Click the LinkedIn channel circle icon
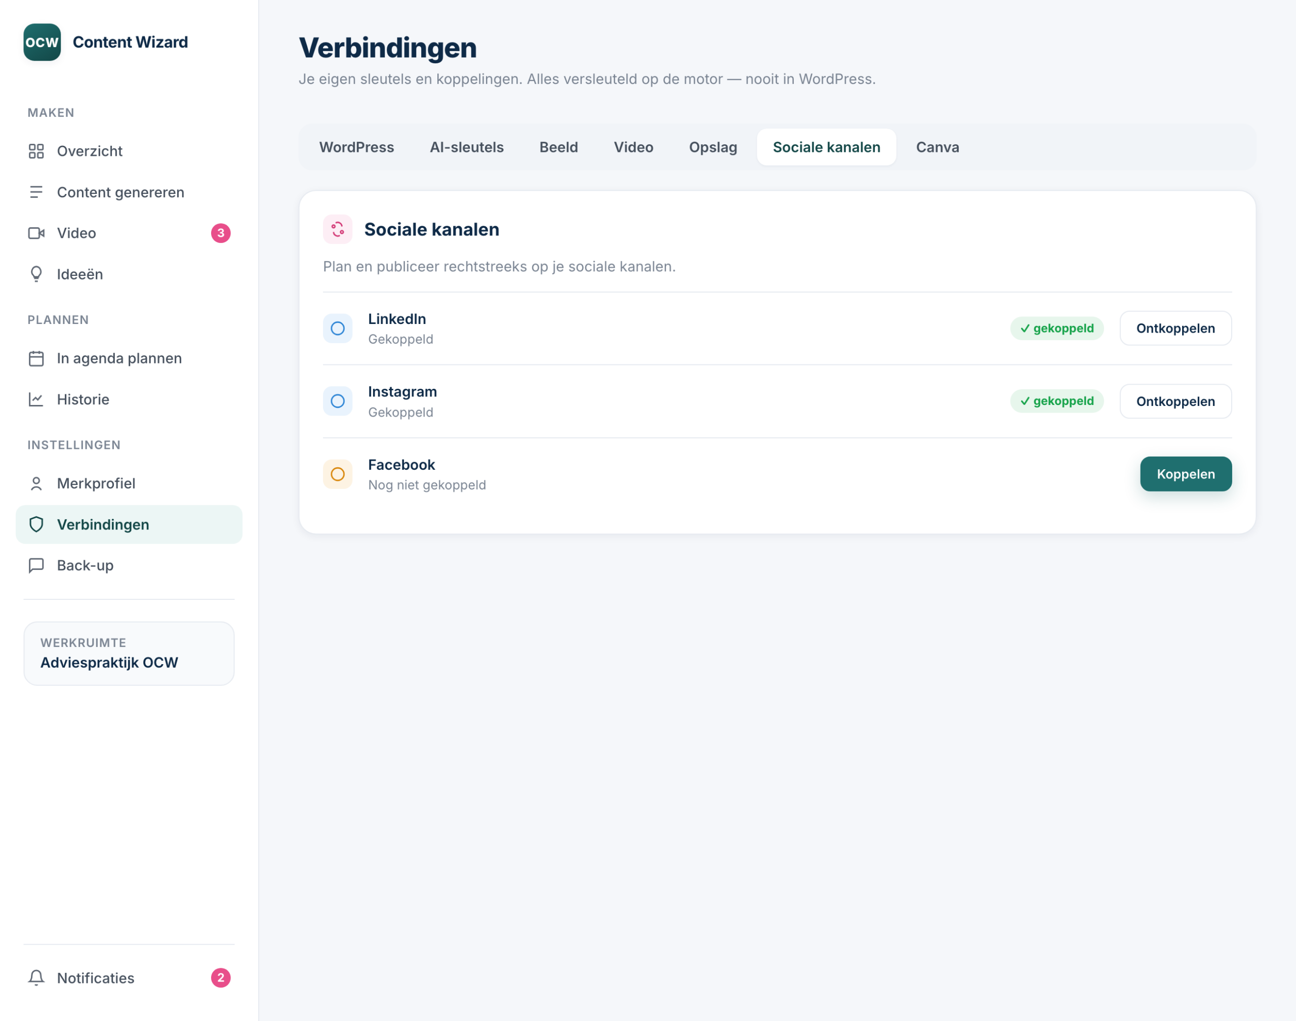The image size is (1296, 1021). tap(338, 328)
